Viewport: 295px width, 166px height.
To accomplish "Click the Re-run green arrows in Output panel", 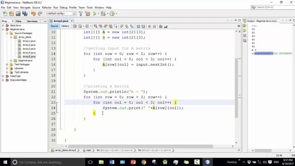I will tap(245, 26).
